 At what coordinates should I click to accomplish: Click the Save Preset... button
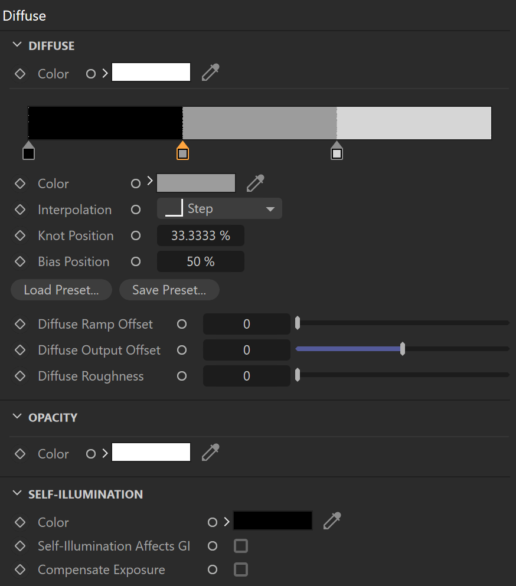(169, 290)
